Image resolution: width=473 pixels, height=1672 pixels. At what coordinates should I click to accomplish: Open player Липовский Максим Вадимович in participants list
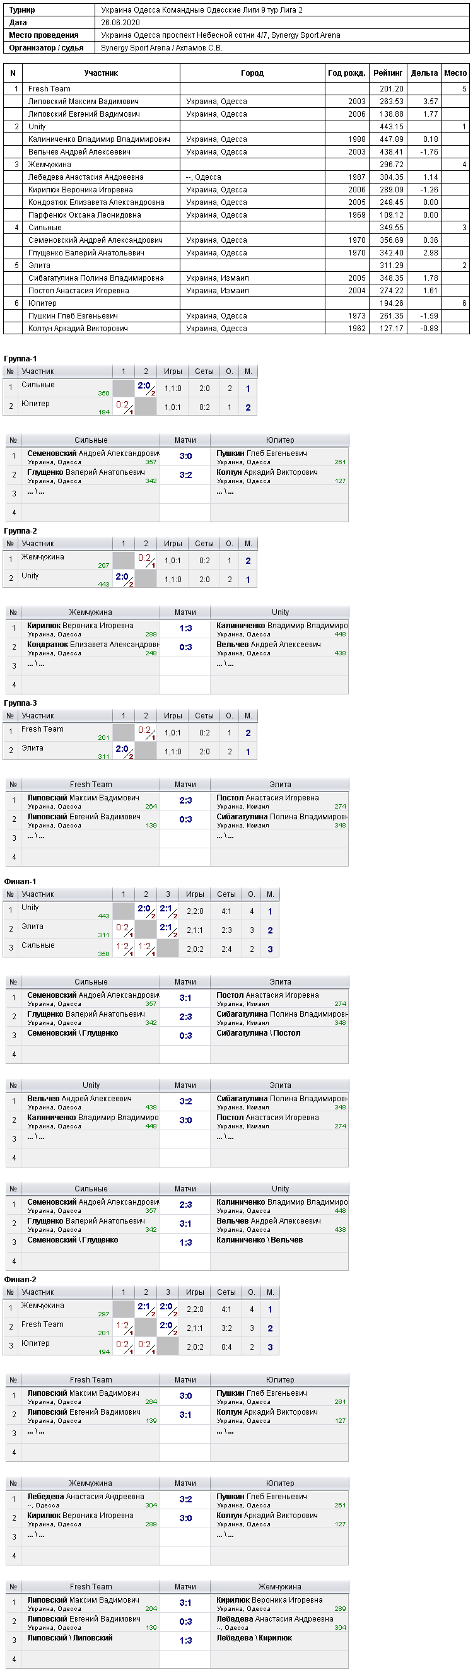point(83,102)
